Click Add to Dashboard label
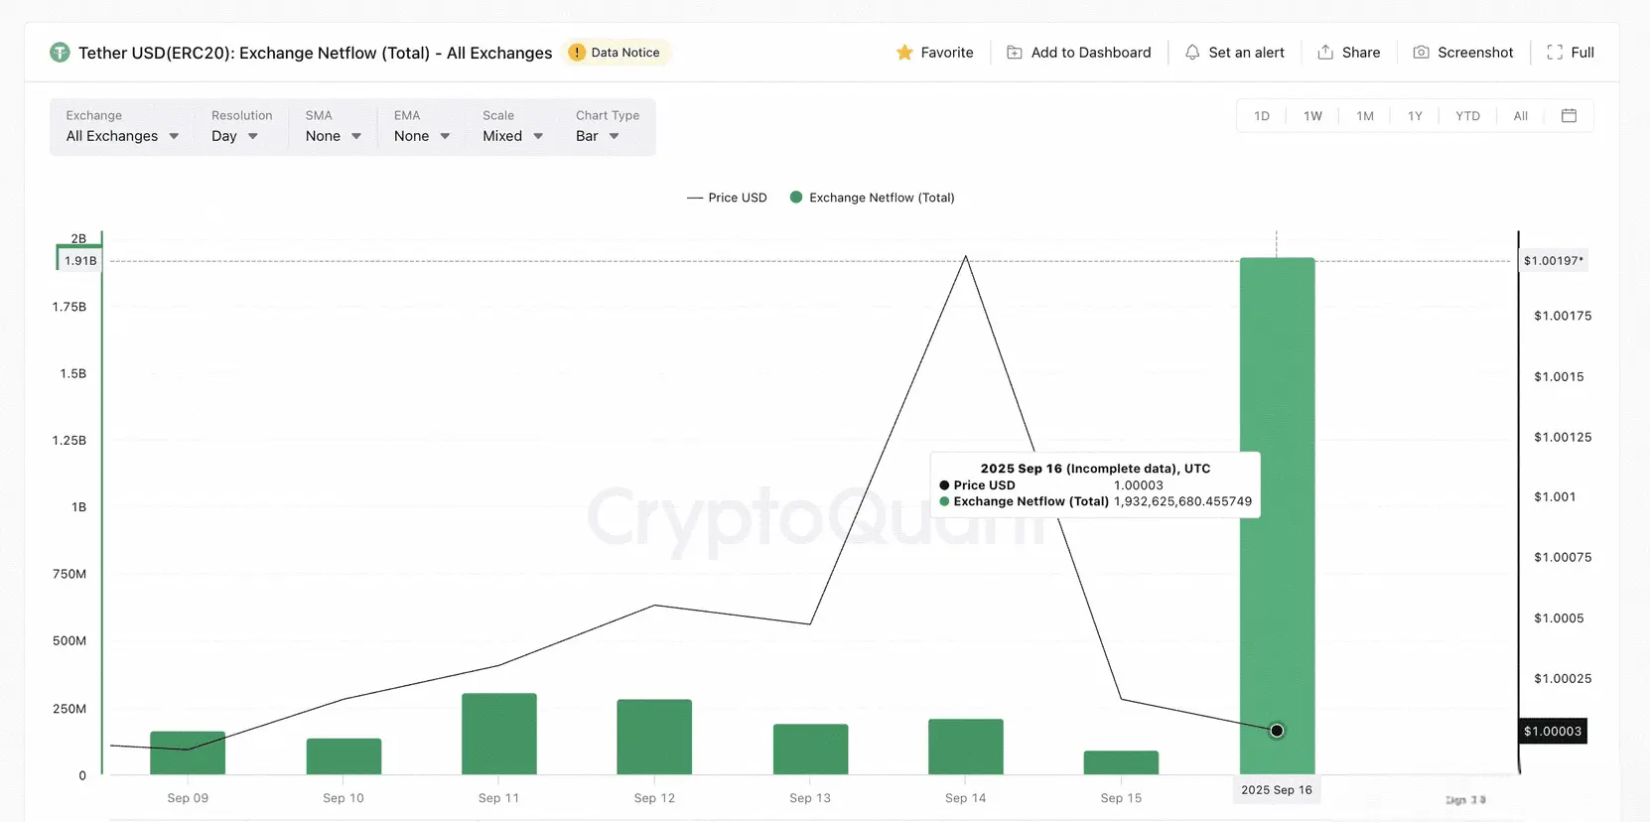The width and height of the screenshot is (1650, 822). [x=1091, y=53]
